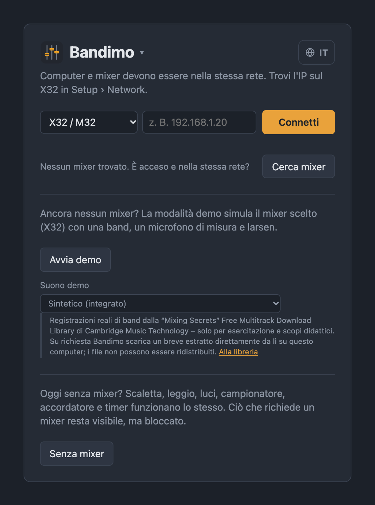Image resolution: width=375 pixels, height=505 pixels.
Task: Start the demo with Avvia demo
Action: tap(75, 260)
